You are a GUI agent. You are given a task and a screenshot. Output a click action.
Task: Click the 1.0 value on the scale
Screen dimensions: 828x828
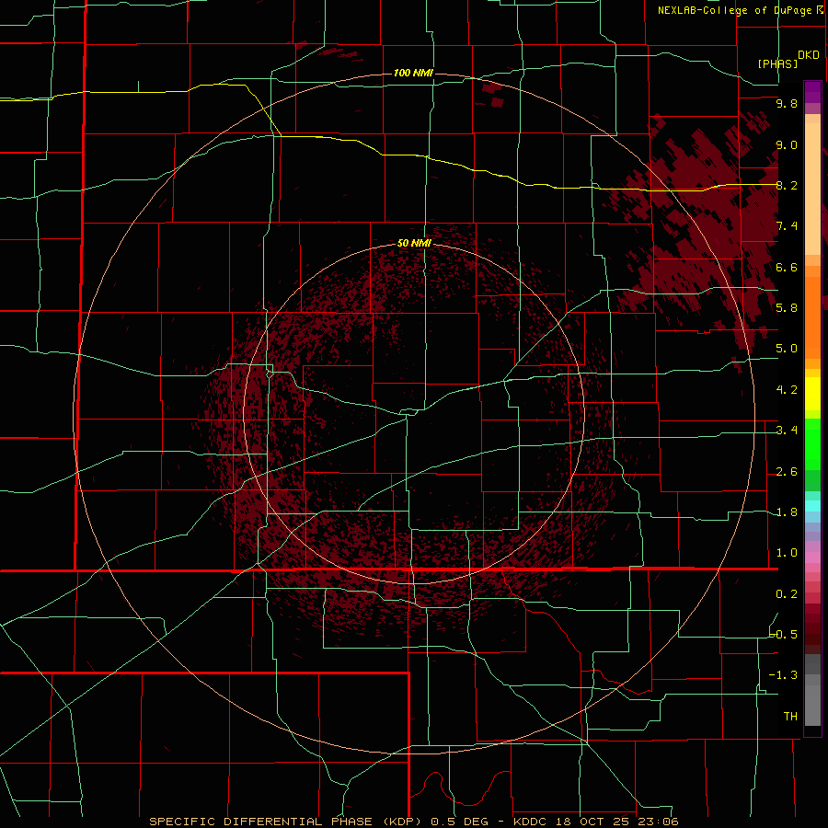pyautogui.click(x=787, y=553)
